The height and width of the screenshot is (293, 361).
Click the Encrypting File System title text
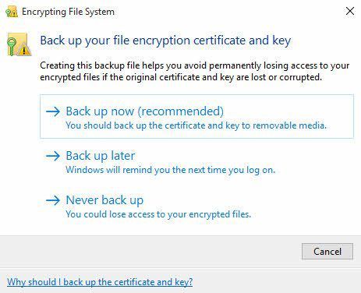click(68, 12)
